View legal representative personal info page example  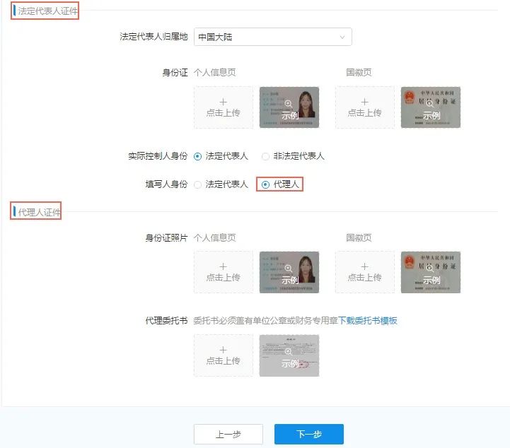point(289,107)
